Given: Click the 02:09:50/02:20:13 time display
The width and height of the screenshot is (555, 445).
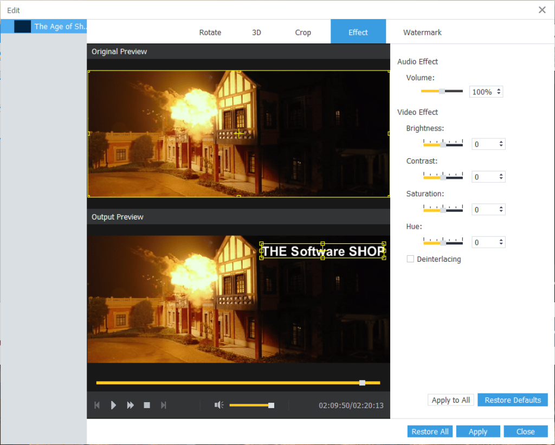Looking at the screenshot, I should [x=351, y=405].
